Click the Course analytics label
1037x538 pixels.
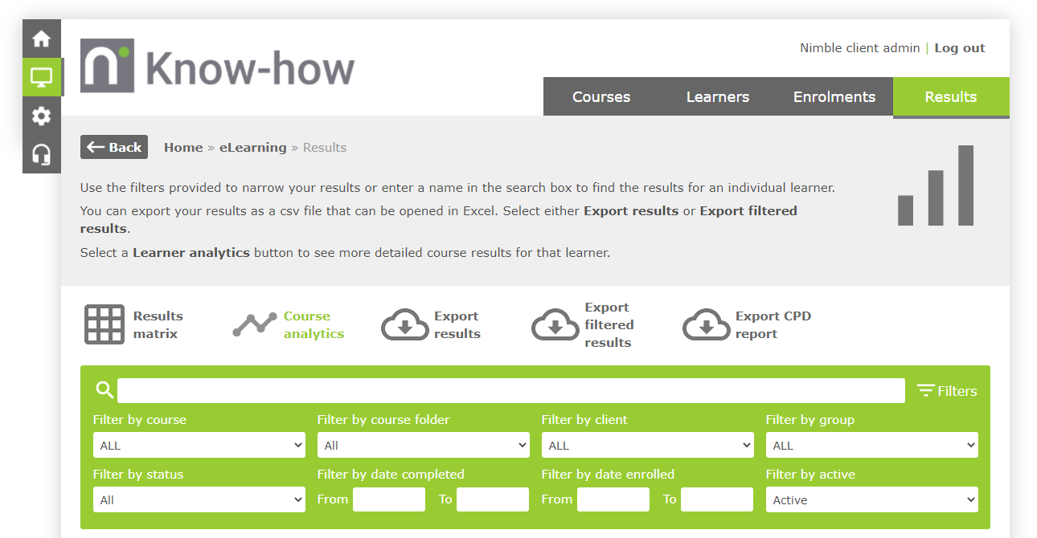pos(314,324)
